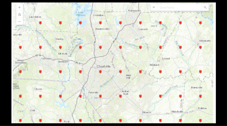Select the red marker near the Cabarrus label
227x126 pixels.
click(160, 47)
